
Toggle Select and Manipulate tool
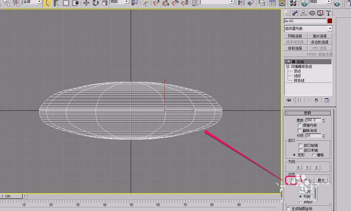(x=146, y=3)
